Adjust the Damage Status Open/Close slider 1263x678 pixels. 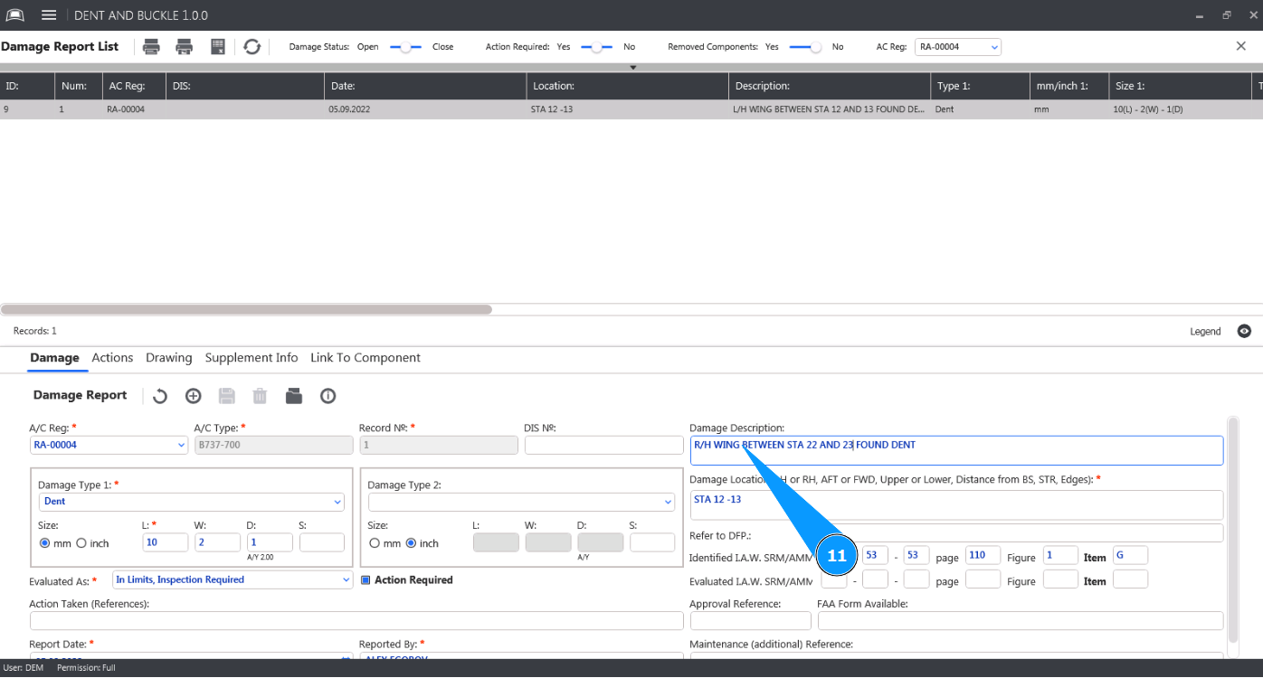coord(405,47)
